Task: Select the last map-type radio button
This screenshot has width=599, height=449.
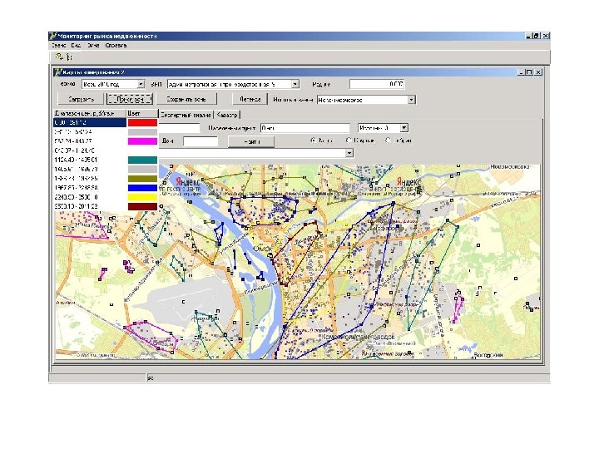Action: coord(389,141)
